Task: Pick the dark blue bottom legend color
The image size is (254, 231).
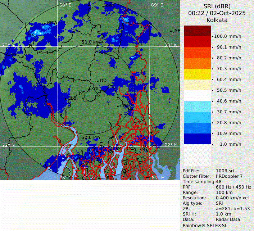Action: (197, 139)
